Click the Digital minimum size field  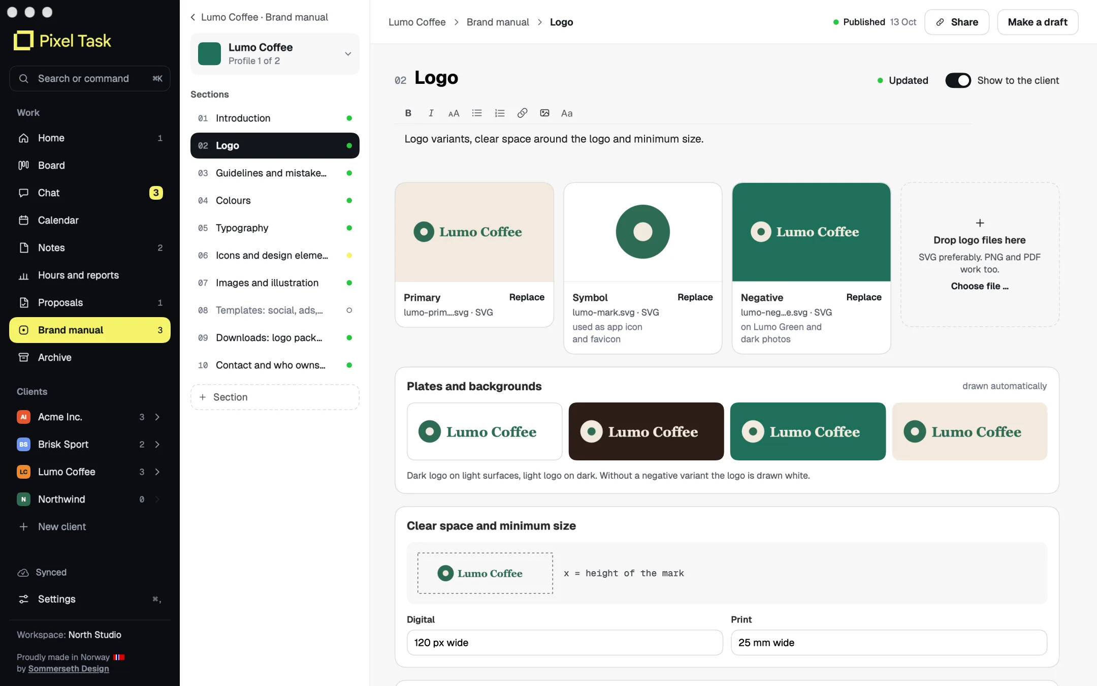click(x=565, y=643)
